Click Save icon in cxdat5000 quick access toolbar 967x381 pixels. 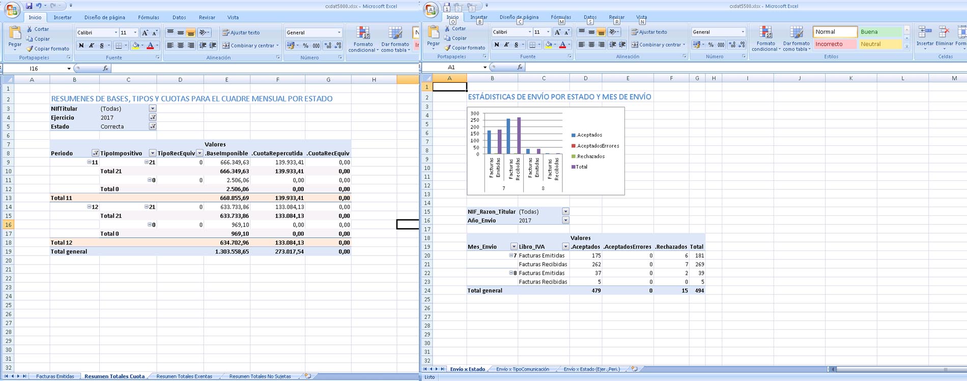[29, 6]
